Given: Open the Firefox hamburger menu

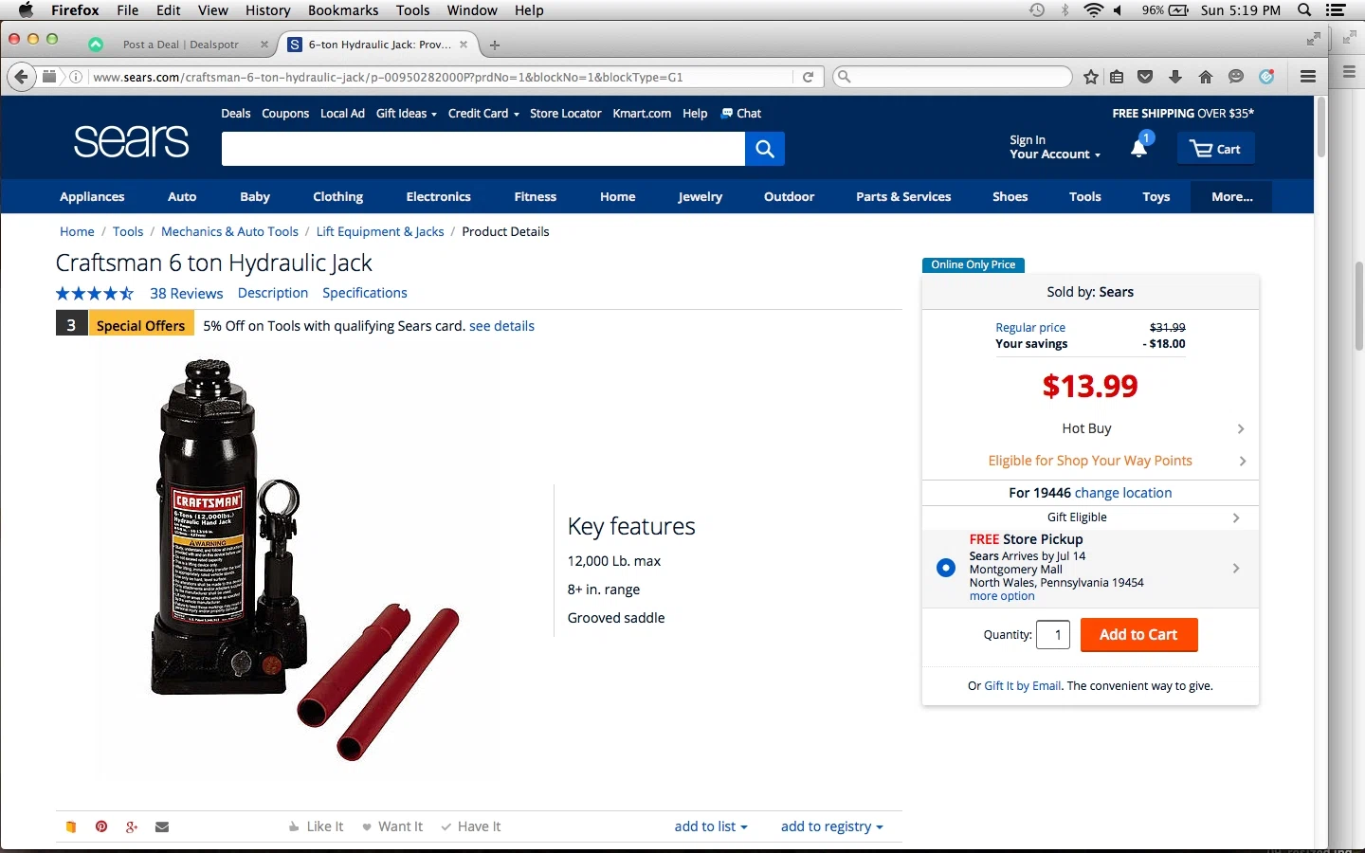Looking at the screenshot, I should click(1308, 77).
